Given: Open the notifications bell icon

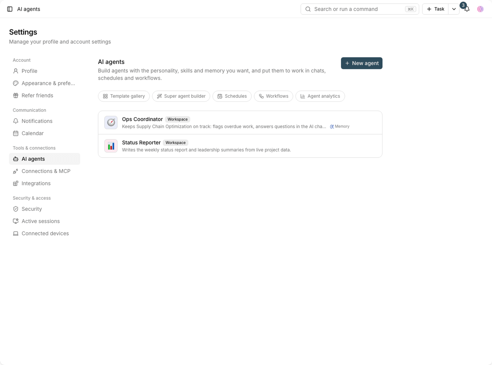Looking at the screenshot, I should pos(467,9).
